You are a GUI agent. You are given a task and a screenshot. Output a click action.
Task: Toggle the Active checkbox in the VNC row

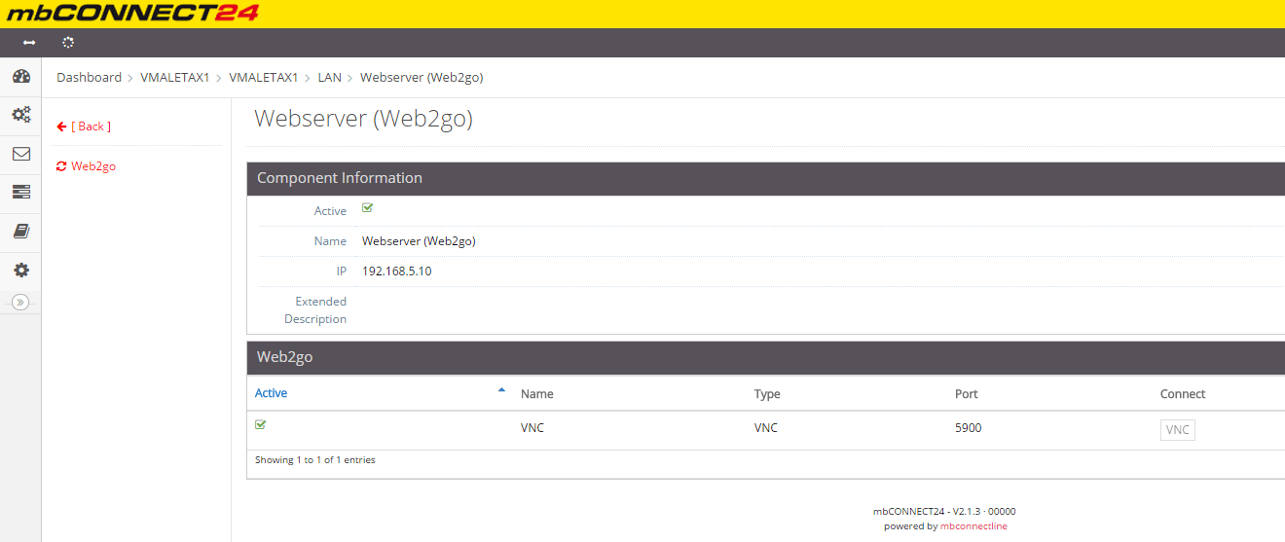point(261,424)
